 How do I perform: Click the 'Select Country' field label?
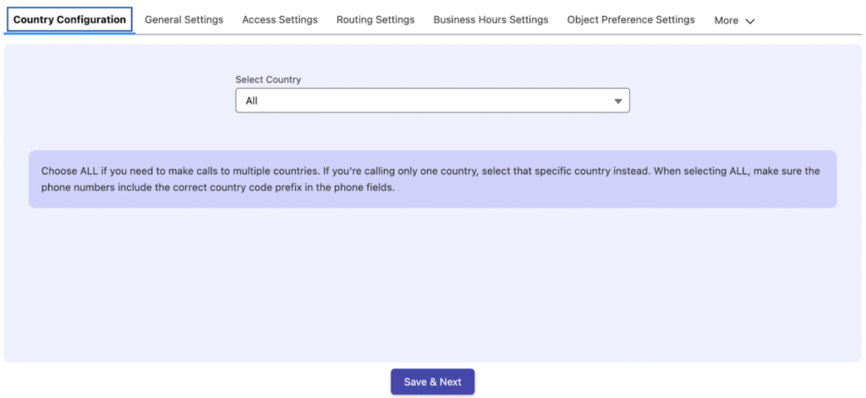tap(268, 79)
